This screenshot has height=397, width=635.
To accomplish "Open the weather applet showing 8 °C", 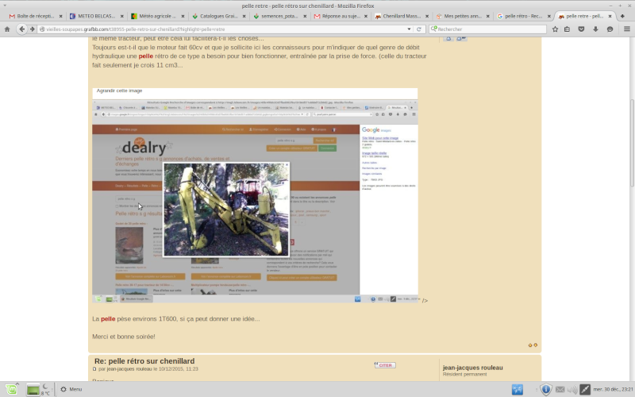I will (45, 389).
